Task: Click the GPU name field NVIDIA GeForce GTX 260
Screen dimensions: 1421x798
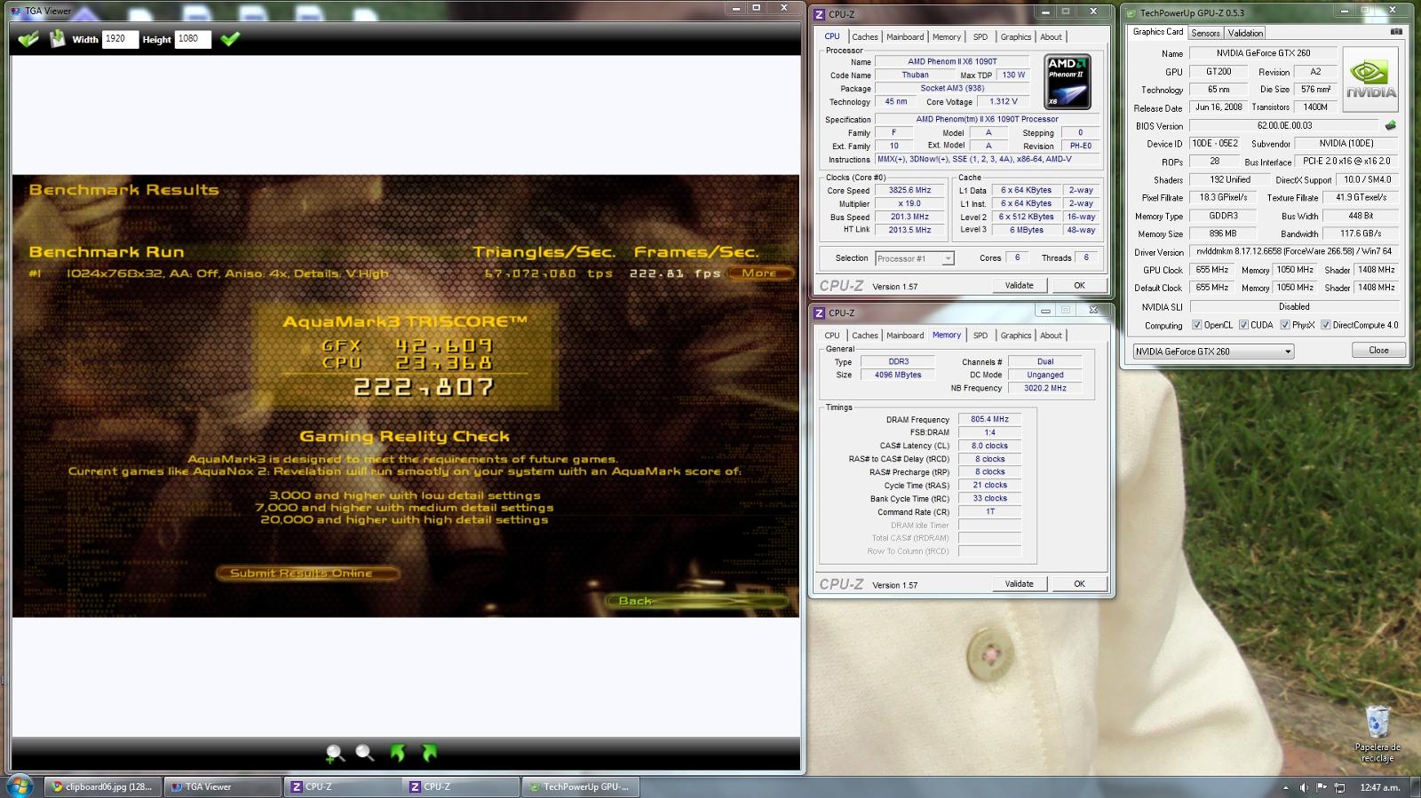Action: 1263,53
